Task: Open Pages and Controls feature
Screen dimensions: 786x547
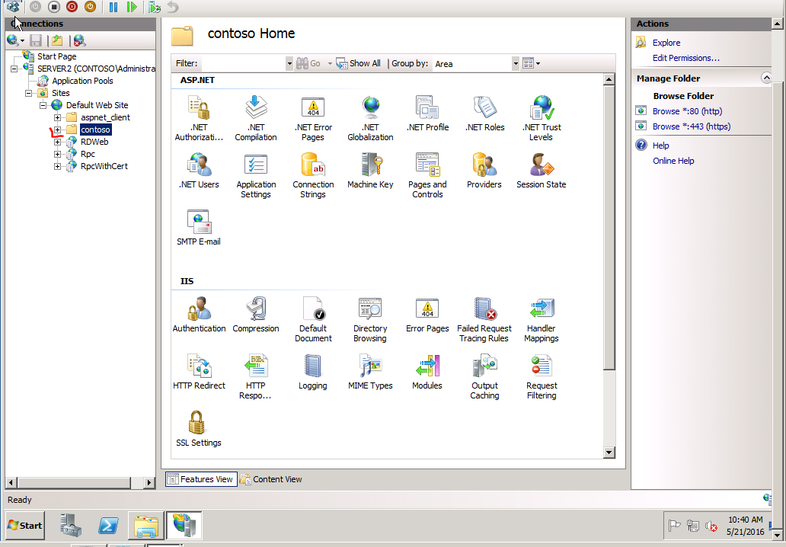Action: tap(427, 175)
